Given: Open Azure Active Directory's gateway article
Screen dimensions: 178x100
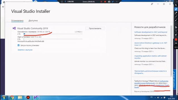Looking at the screenshot, I should pyautogui.click(x=151, y=44).
